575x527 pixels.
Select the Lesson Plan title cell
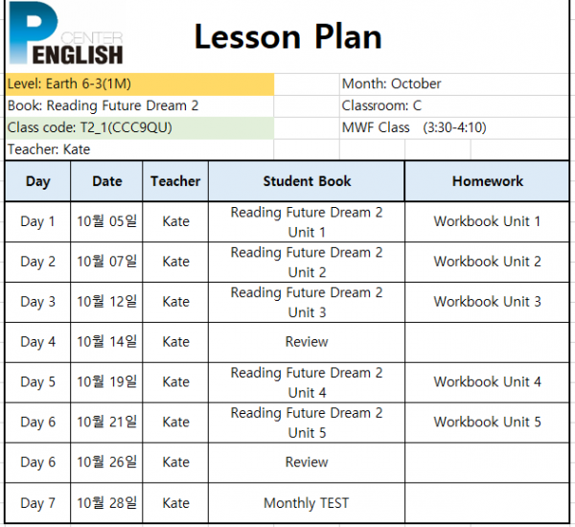(287, 36)
